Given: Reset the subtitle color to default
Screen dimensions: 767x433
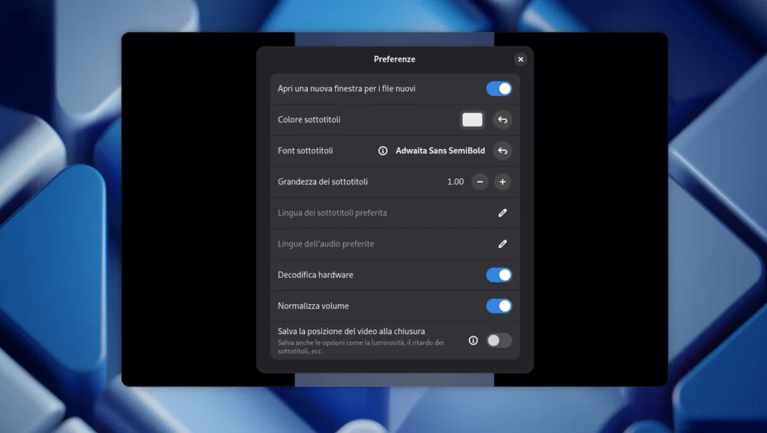Looking at the screenshot, I should coord(503,119).
